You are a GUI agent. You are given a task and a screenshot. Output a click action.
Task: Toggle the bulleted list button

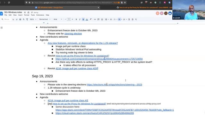pos(119,19)
